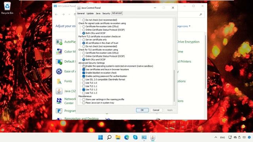Open the Programs and Features icon

tap(59, 111)
